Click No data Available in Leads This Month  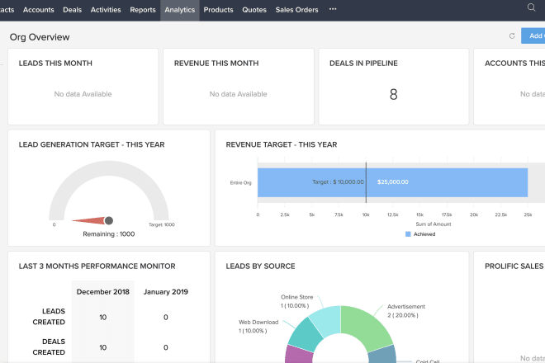(x=83, y=94)
